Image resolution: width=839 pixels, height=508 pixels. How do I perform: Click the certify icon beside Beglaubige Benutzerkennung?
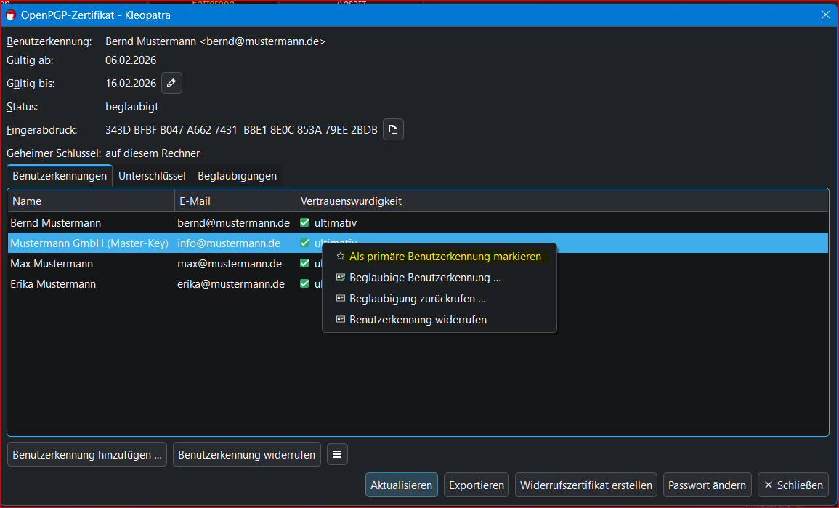pyautogui.click(x=340, y=278)
